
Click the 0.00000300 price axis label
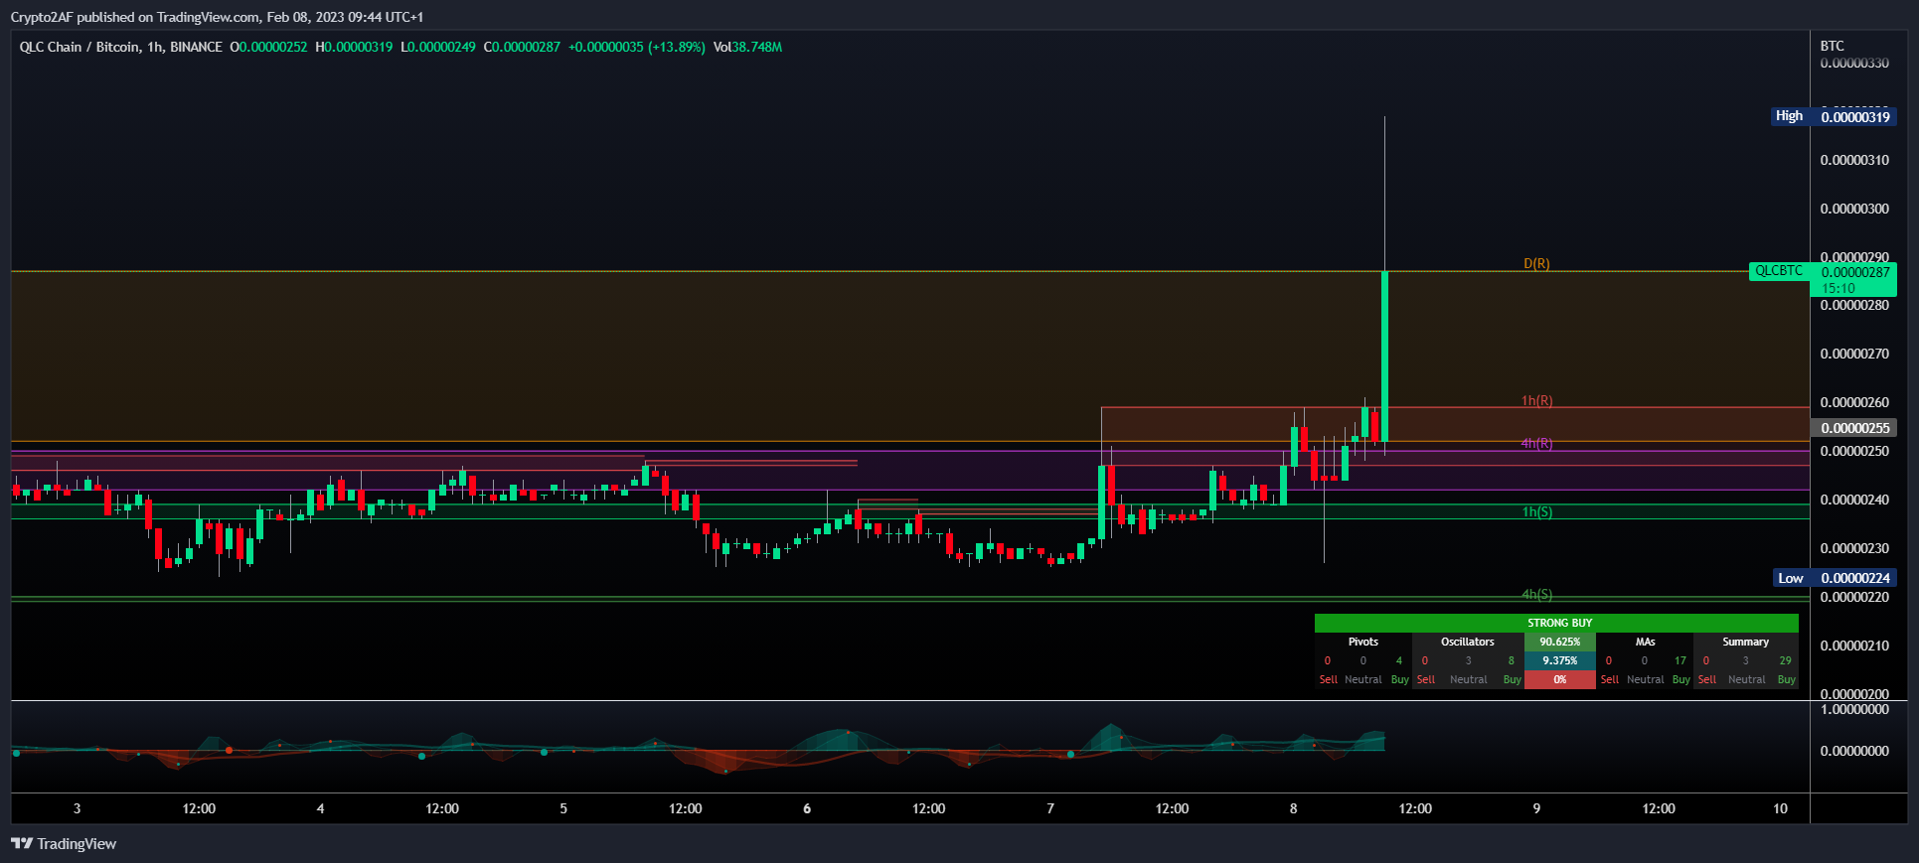1854,209
